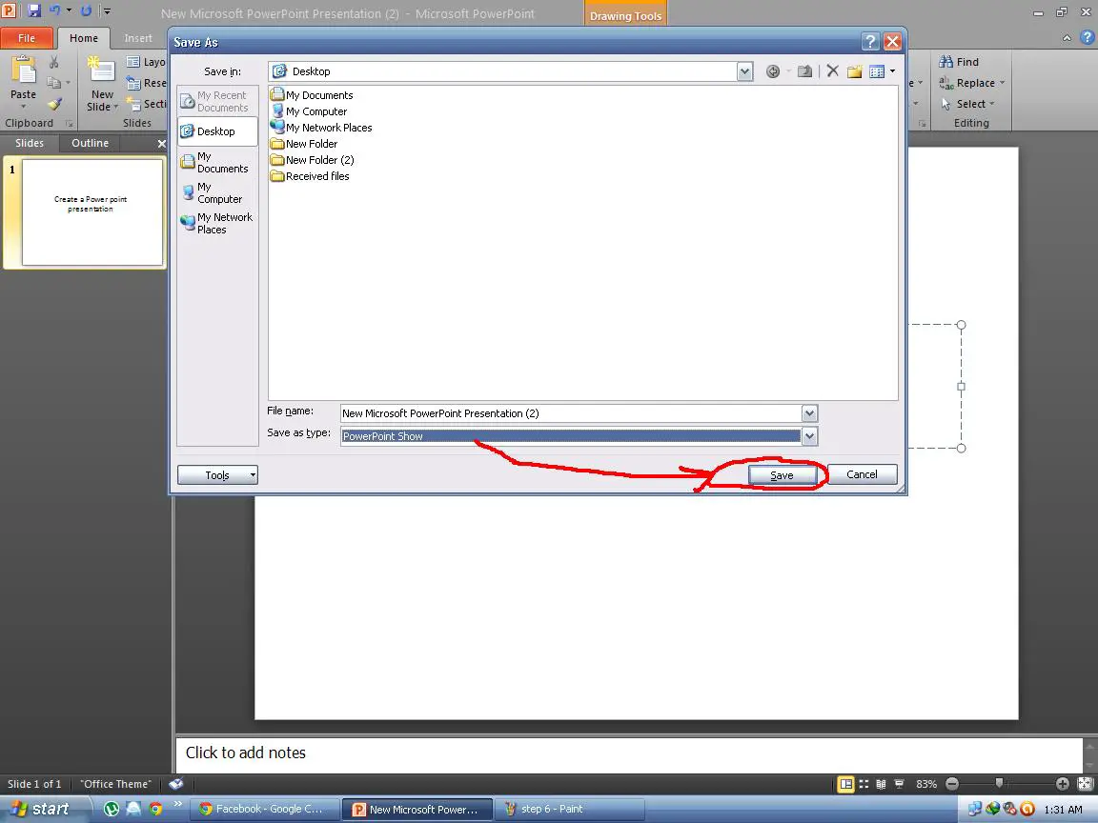Click the Undo icon in title bar
This screenshot has height=823, width=1098.
pos(55,11)
